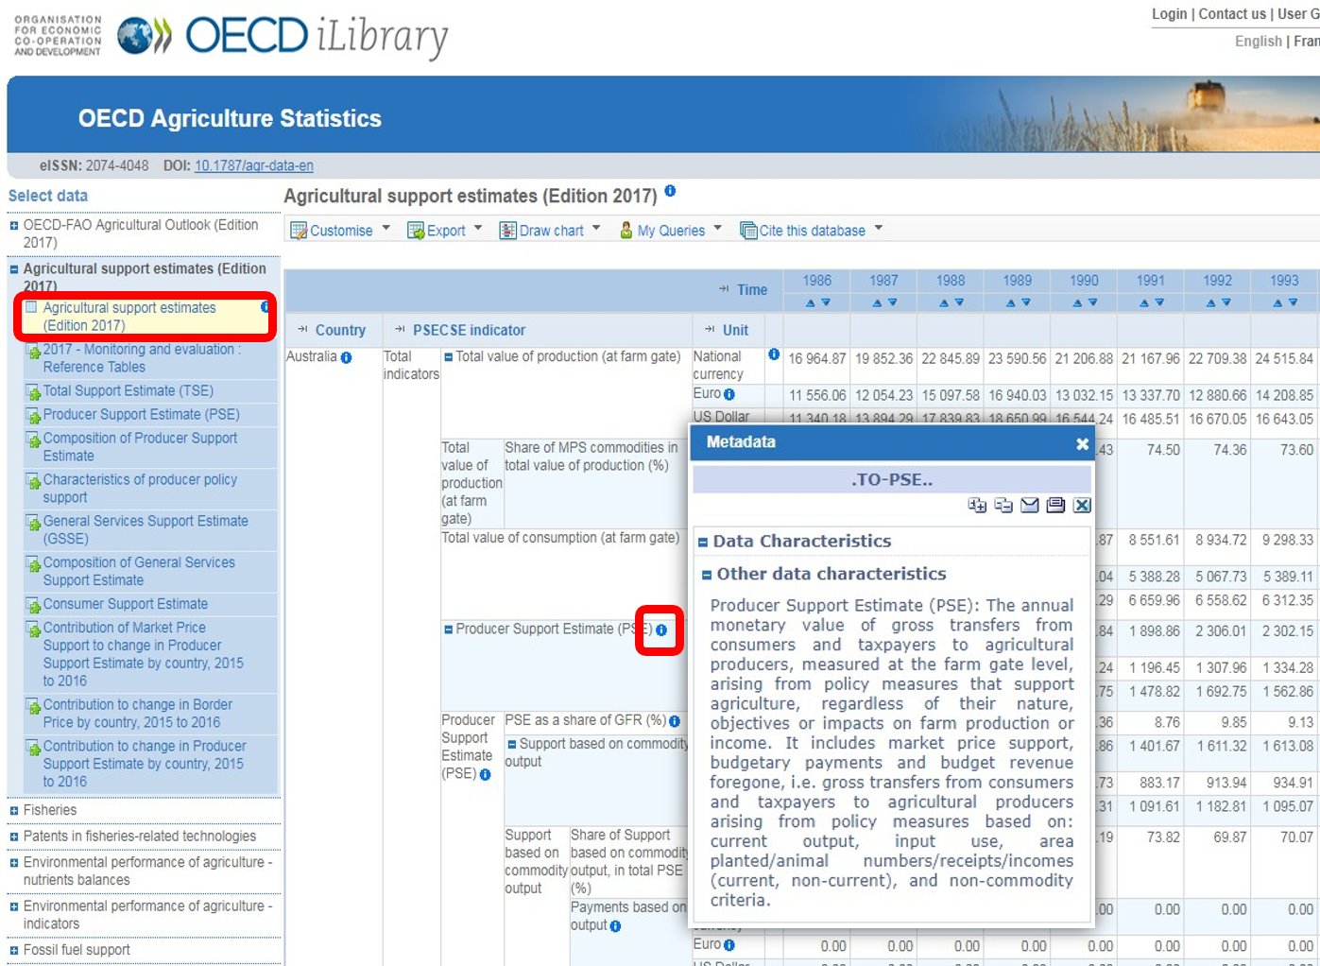
Task: Show info for Australia country
Action: [x=346, y=357]
